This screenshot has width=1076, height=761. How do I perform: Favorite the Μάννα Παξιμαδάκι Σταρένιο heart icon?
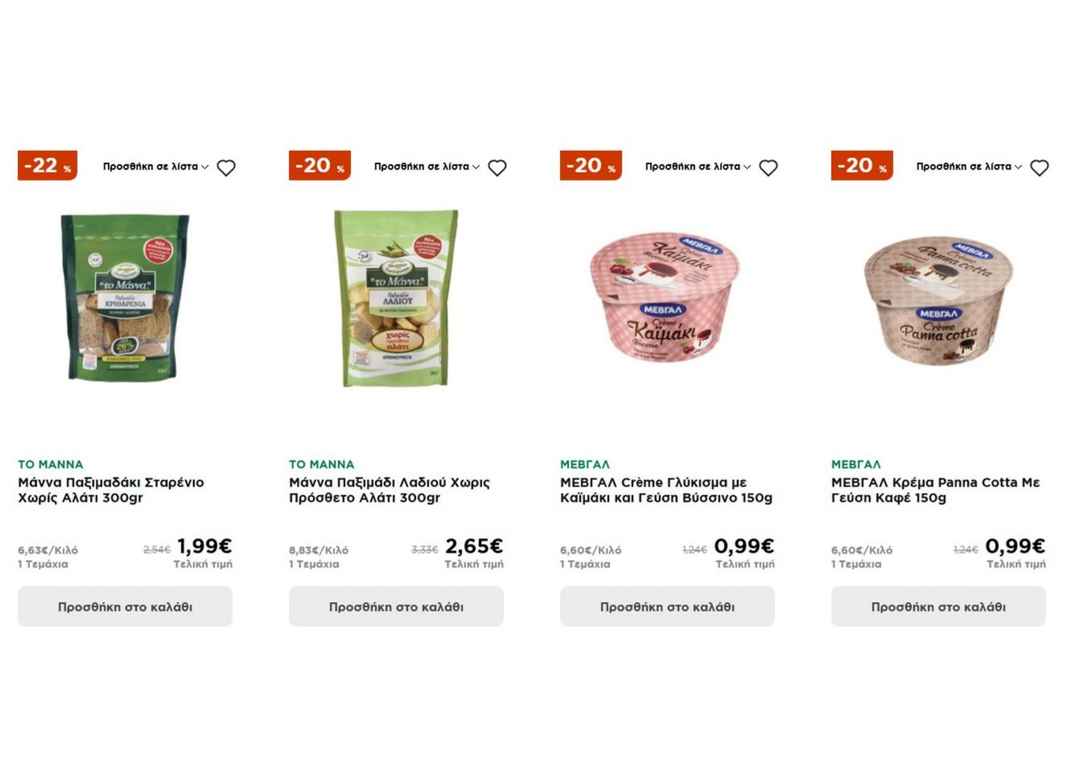pyautogui.click(x=226, y=168)
